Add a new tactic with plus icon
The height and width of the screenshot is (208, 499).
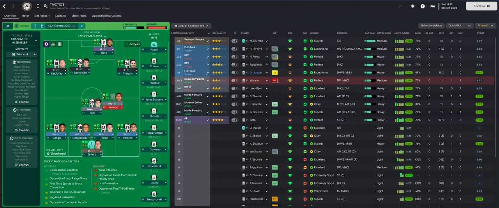pos(81,26)
